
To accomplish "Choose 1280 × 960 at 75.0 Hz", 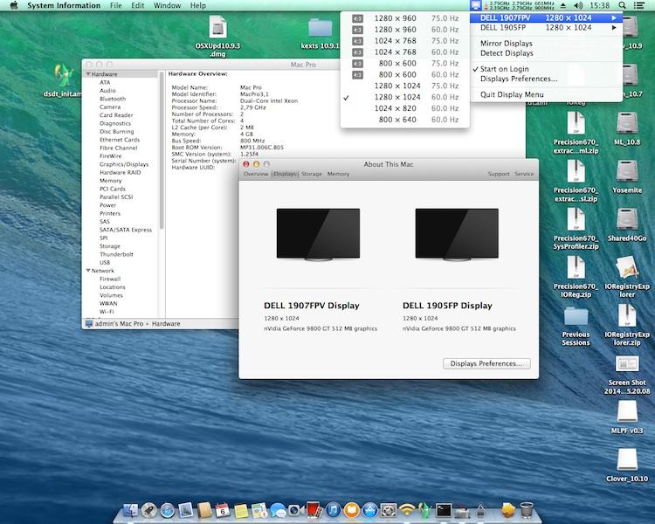I will point(404,18).
